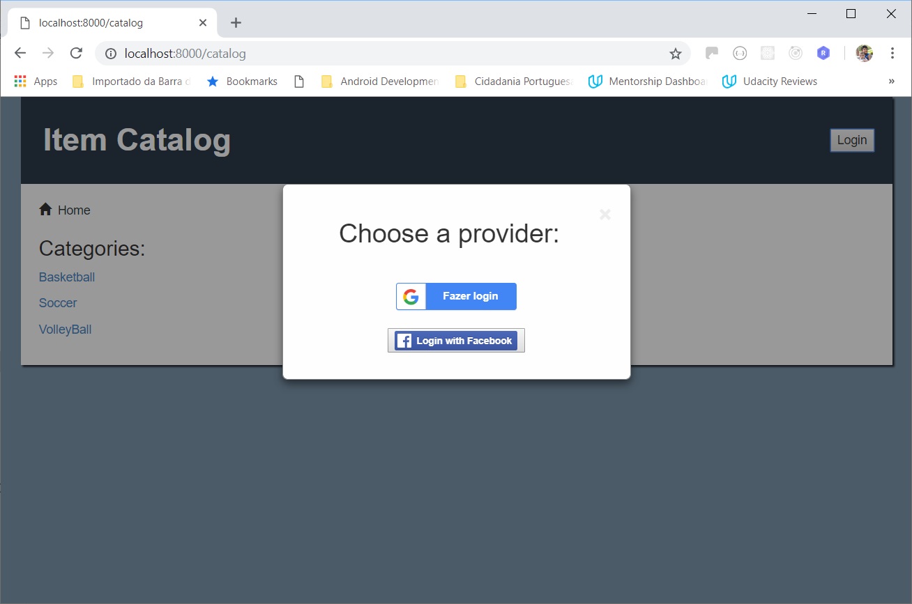The height and width of the screenshot is (604, 912).
Task: Click the Google G logo
Action: (411, 297)
